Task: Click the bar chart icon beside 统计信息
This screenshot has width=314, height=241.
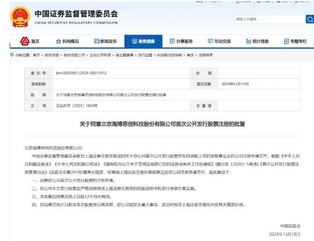Action: (x=249, y=41)
